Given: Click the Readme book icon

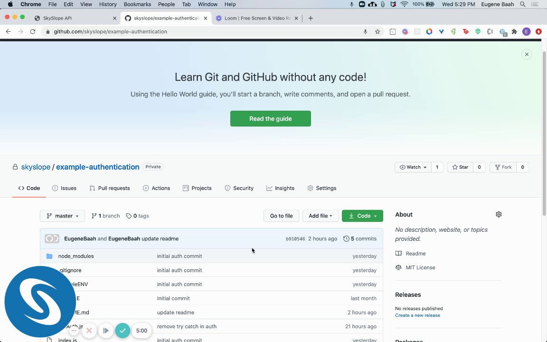Looking at the screenshot, I should point(398,253).
